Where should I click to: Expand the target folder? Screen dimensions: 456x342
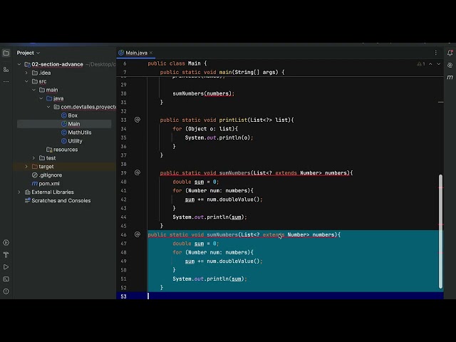coord(26,167)
